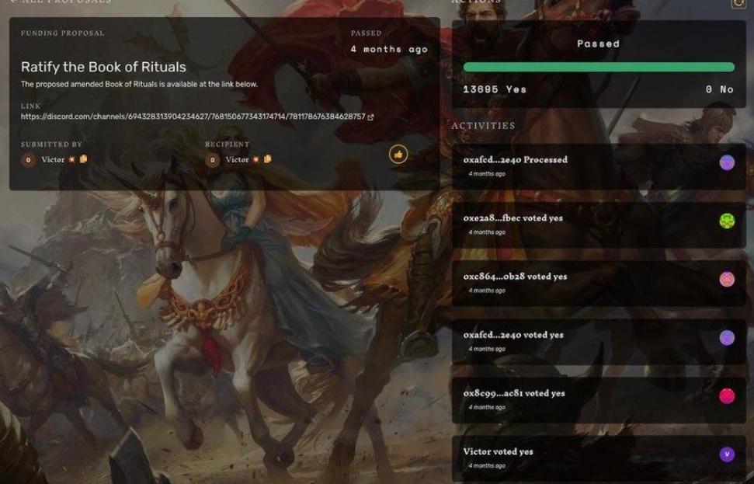Open the submitter name Victor
This screenshot has width=754, height=484.
tap(53, 159)
